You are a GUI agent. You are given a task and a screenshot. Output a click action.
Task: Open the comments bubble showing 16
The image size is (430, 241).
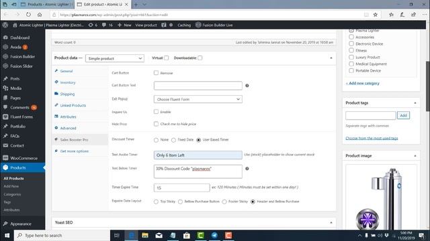107,25
